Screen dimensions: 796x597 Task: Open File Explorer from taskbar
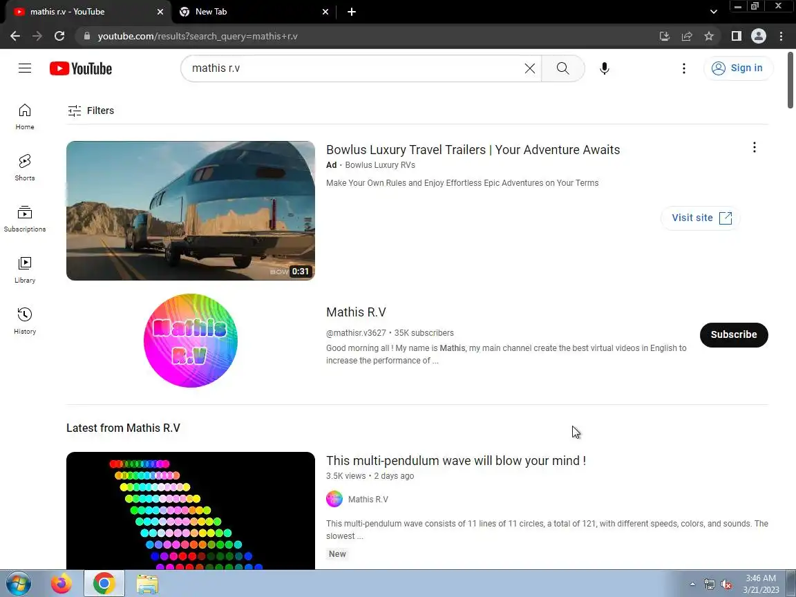click(147, 585)
